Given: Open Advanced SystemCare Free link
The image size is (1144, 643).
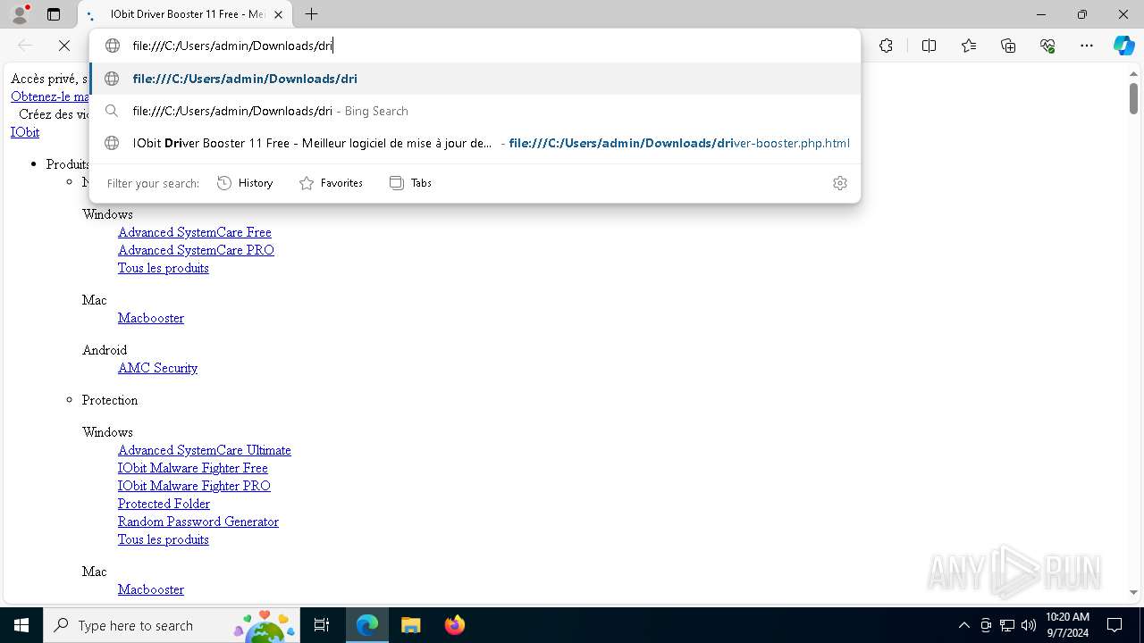Looking at the screenshot, I should point(195,232).
